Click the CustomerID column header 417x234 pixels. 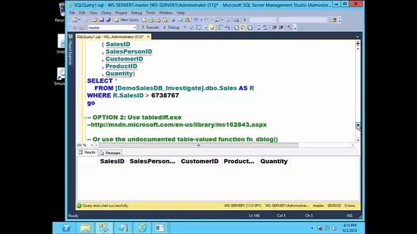pyautogui.click(x=200, y=161)
